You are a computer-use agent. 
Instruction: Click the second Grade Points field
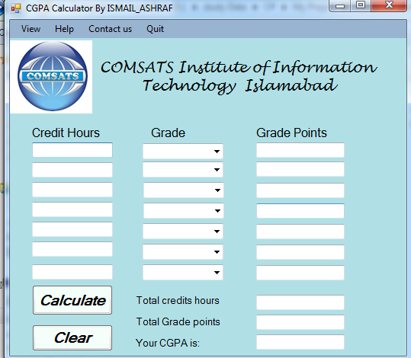coord(300,169)
